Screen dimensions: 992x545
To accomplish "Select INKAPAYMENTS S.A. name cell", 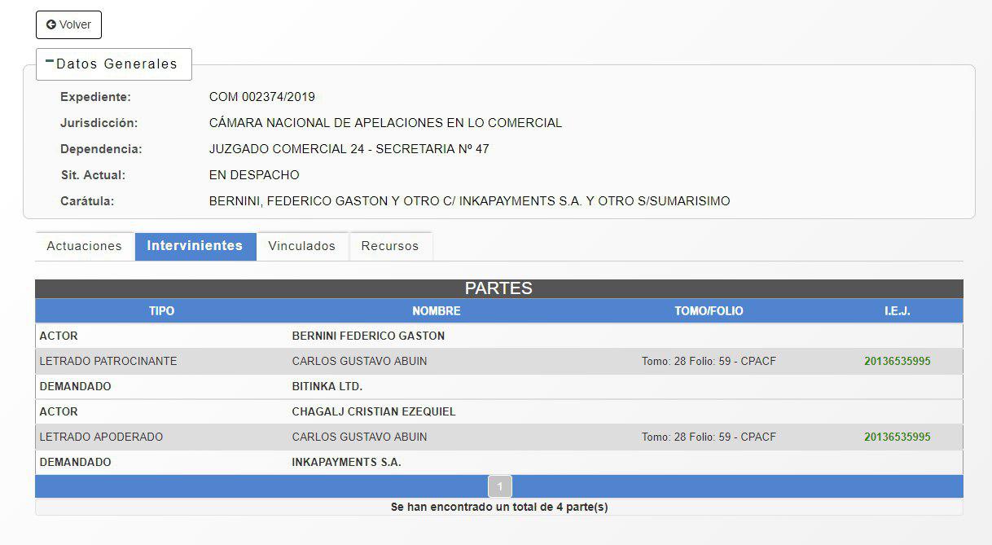I will 347,462.
